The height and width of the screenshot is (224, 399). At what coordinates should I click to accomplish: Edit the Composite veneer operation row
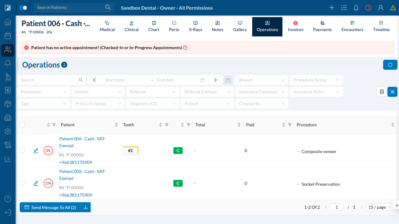(x=36, y=151)
